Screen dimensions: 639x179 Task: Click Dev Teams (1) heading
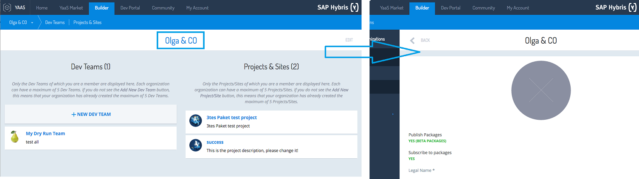click(90, 66)
